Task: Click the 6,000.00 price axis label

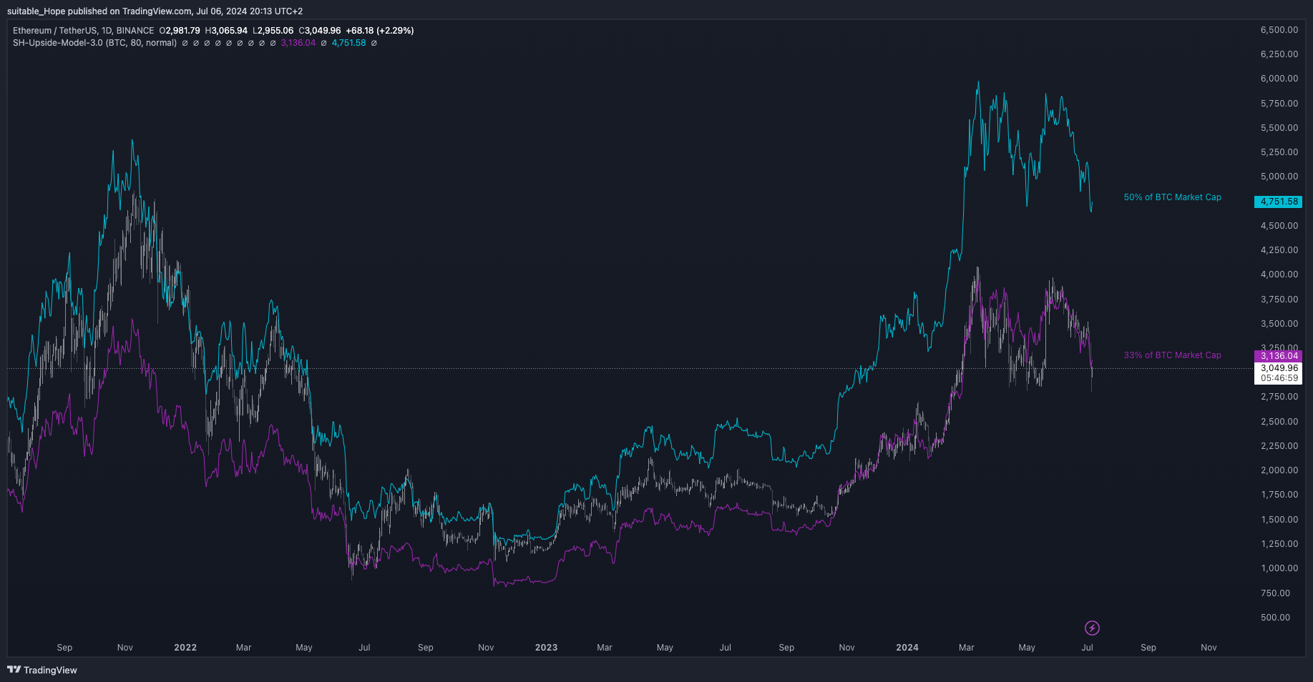Action: [1279, 79]
